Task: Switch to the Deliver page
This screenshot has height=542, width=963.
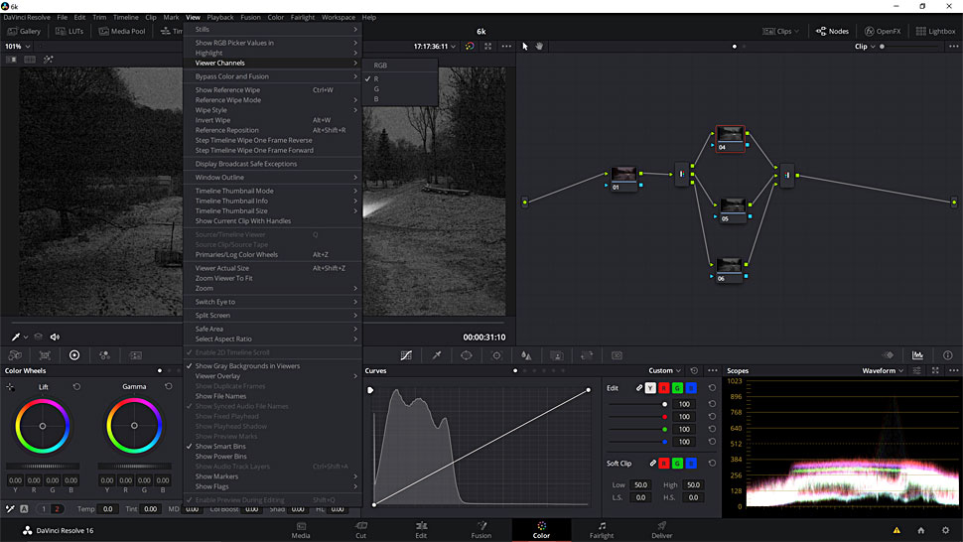Action: [661, 530]
